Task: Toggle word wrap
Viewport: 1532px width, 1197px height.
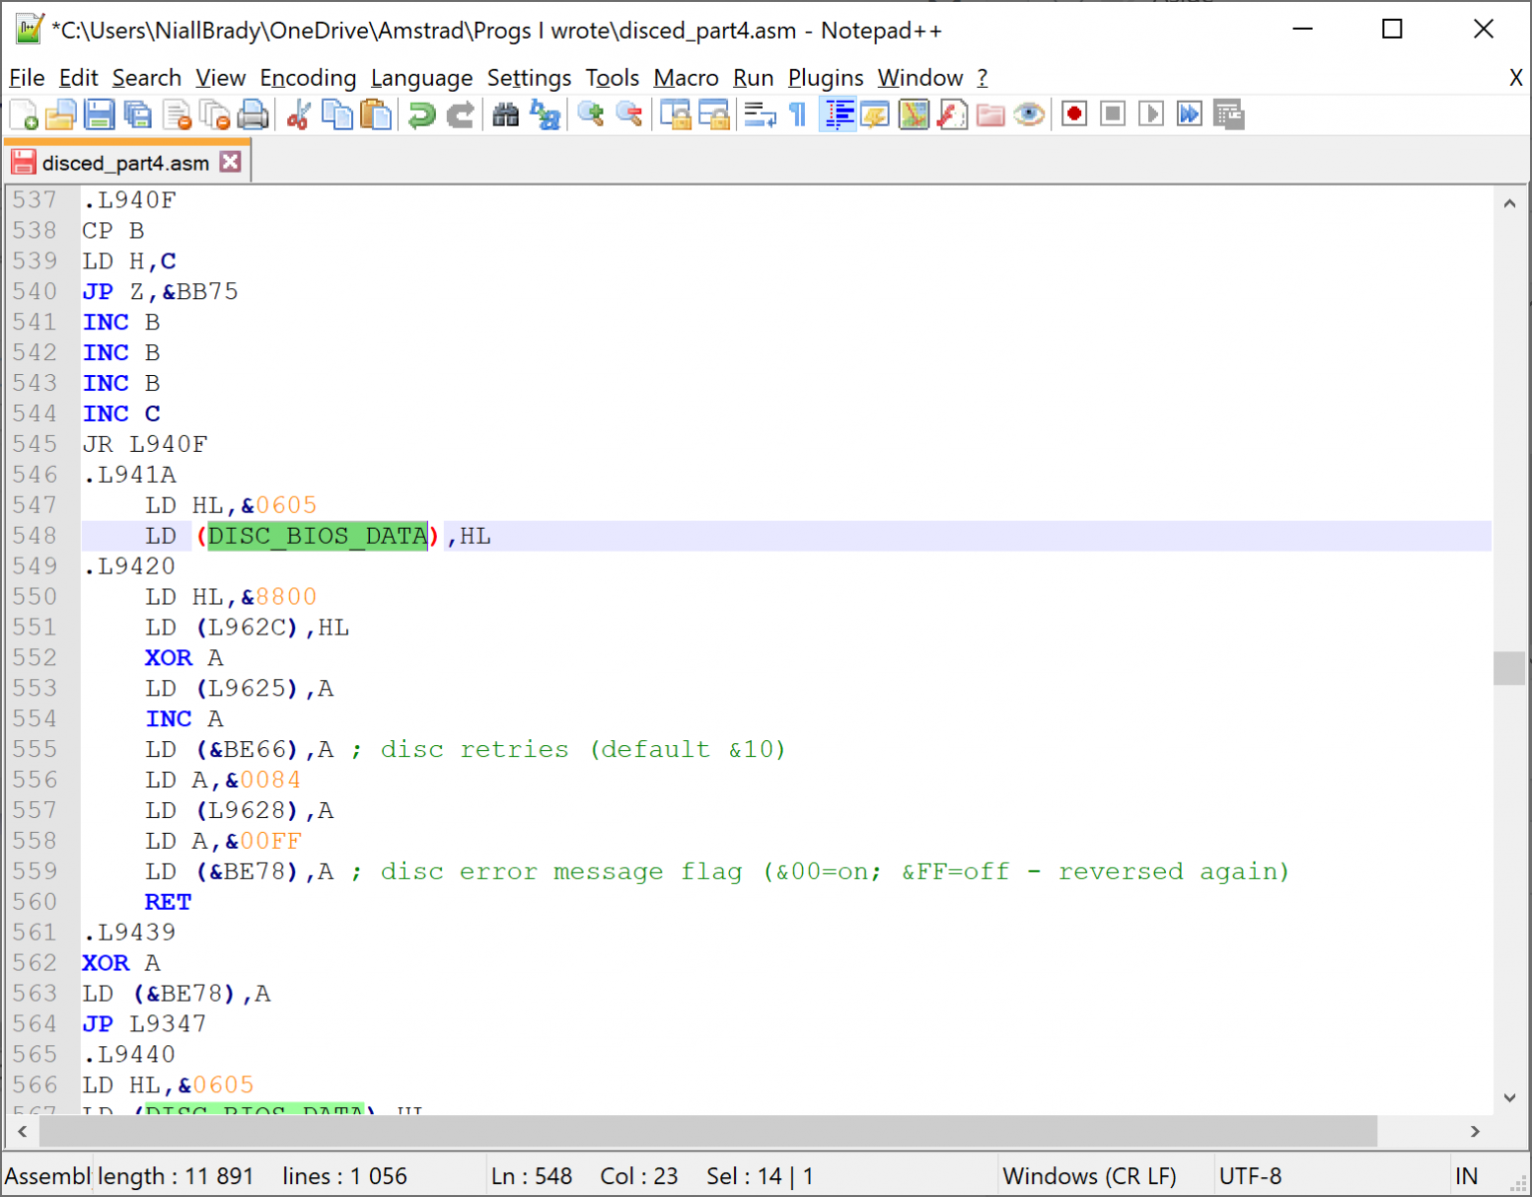Action: tap(759, 114)
